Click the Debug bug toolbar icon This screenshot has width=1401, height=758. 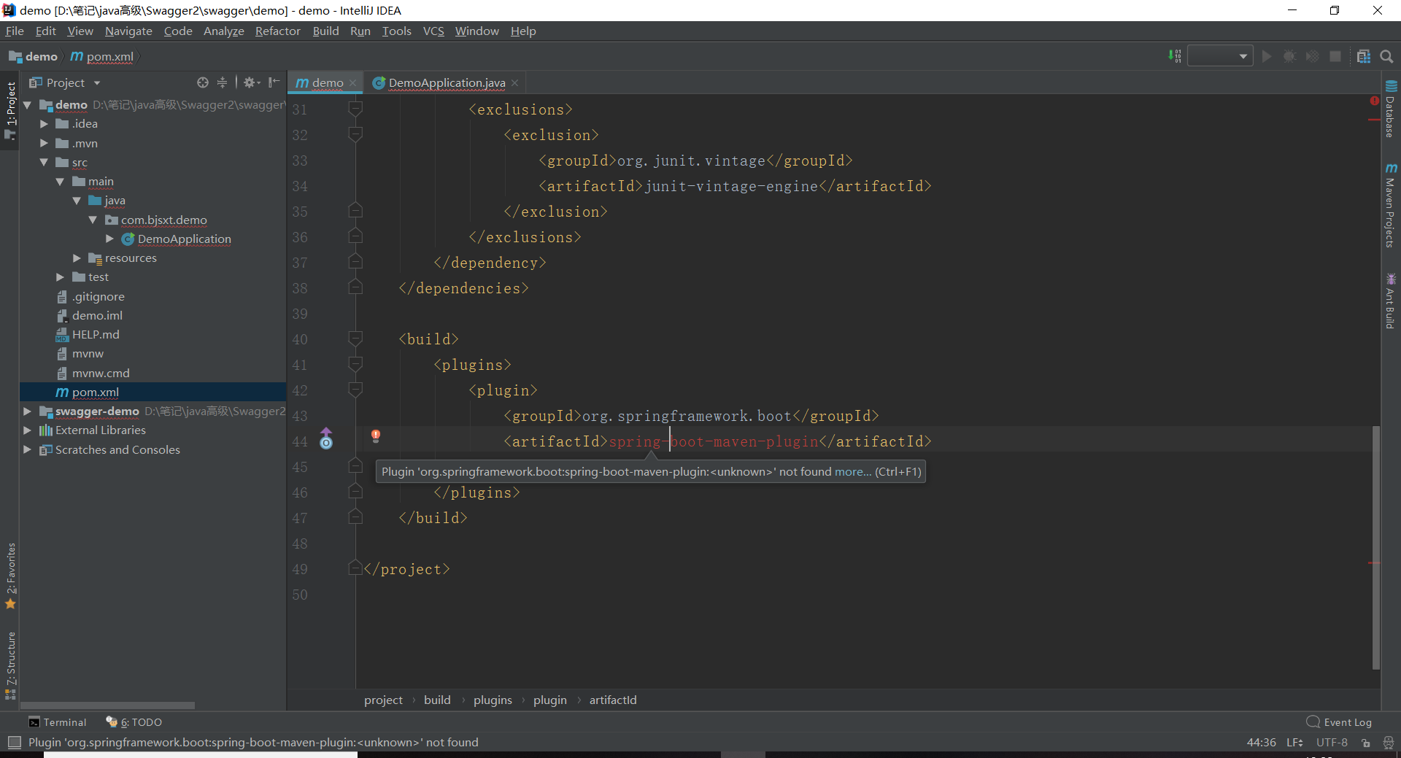coord(1289,56)
